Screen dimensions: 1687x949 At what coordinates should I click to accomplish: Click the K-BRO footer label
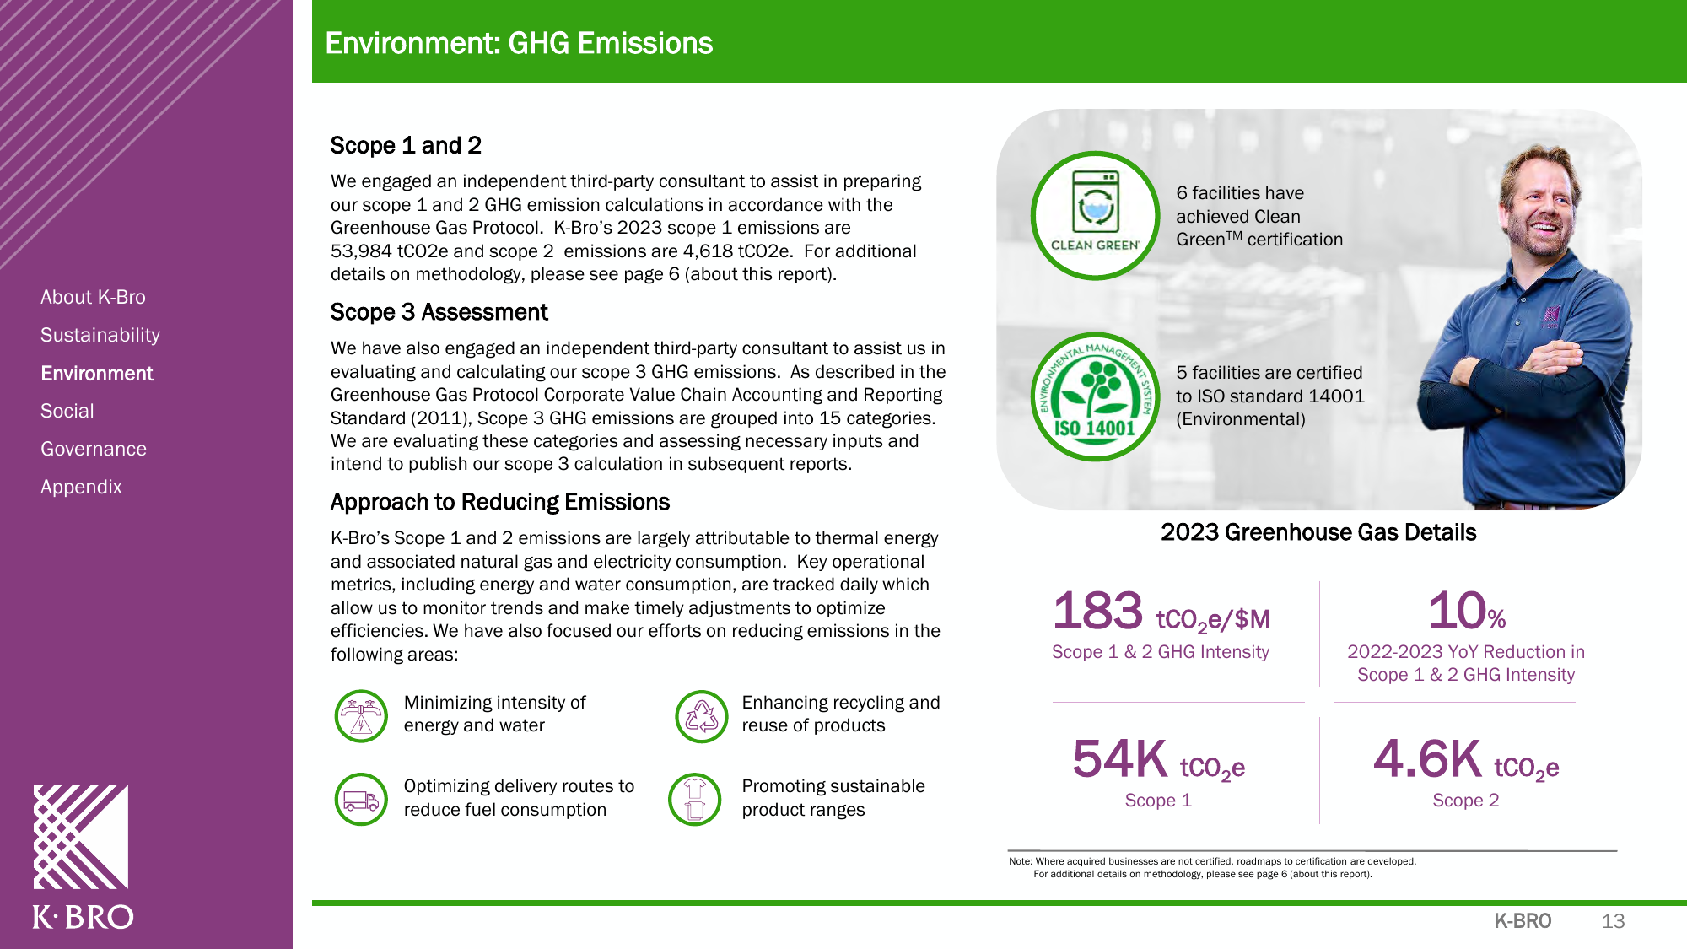pyautogui.click(x=1523, y=921)
